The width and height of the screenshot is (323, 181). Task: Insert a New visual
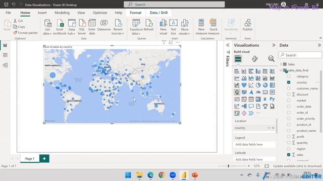point(163,27)
